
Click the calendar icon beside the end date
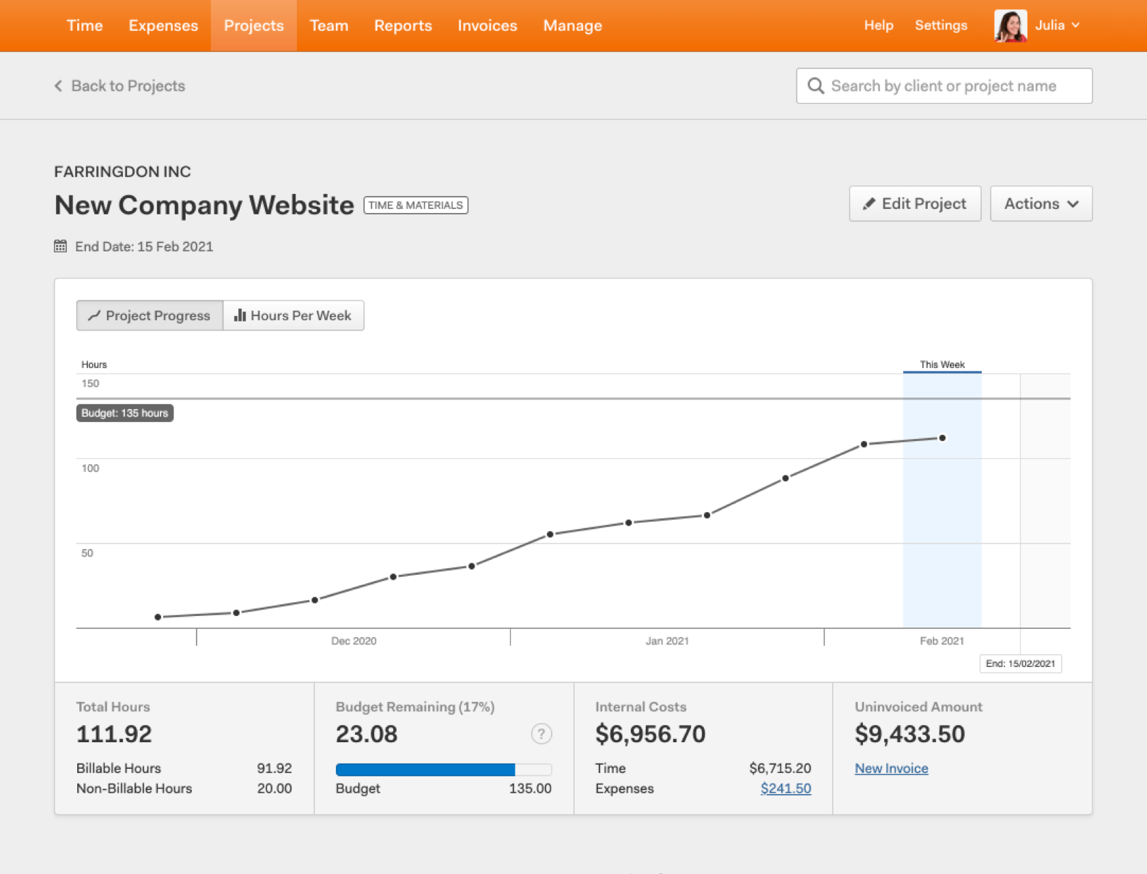[60, 246]
